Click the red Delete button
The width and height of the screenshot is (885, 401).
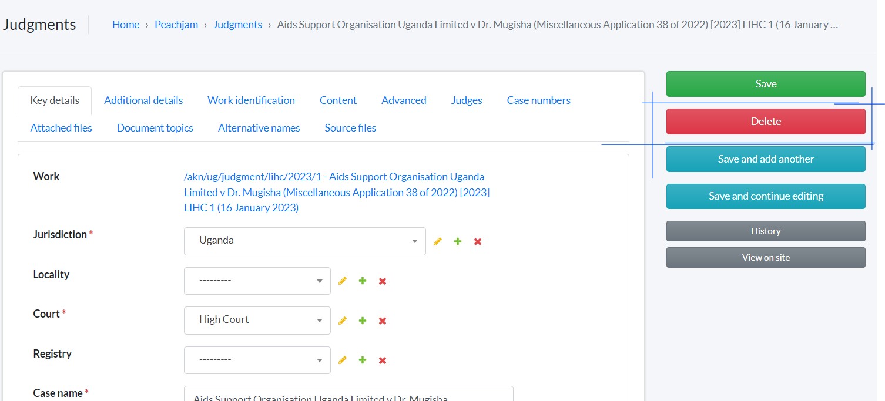coord(765,122)
